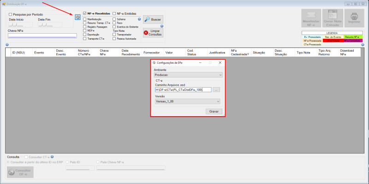Click the Download NFe column header
This screenshot has width=369, height=184.
click(x=350, y=53)
